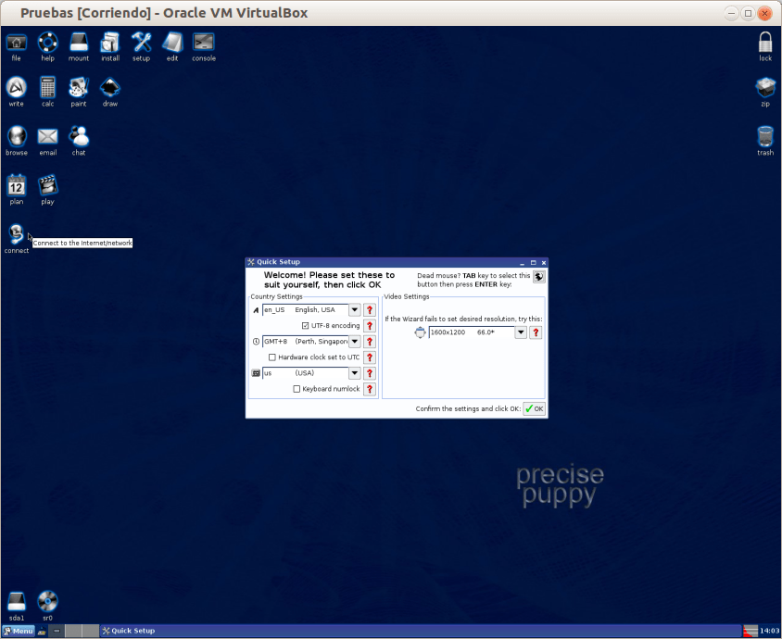Open the 1600x1200 resolution dropdown
The image size is (782, 639).
520,332
